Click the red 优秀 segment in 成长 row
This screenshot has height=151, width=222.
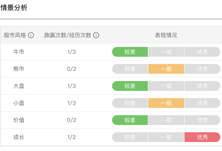point(202,137)
